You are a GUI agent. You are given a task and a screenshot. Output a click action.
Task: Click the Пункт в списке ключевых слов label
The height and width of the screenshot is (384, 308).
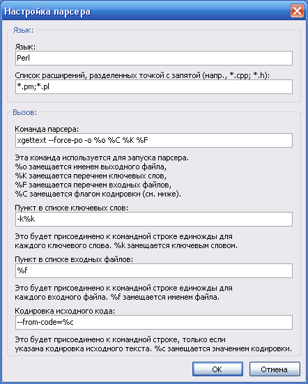click(72, 208)
